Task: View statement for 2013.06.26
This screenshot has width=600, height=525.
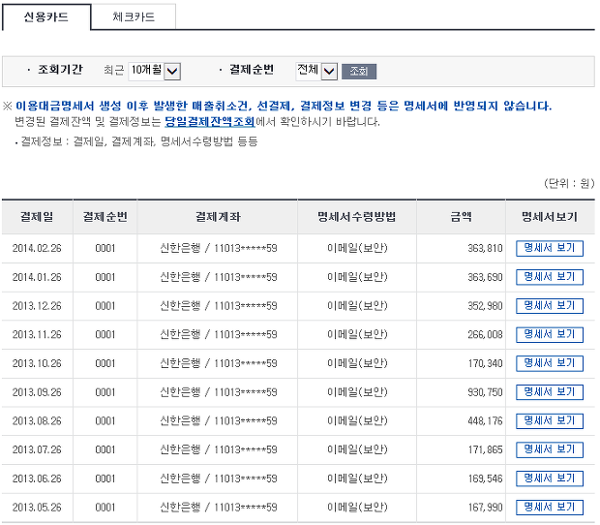Action: [549, 479]
